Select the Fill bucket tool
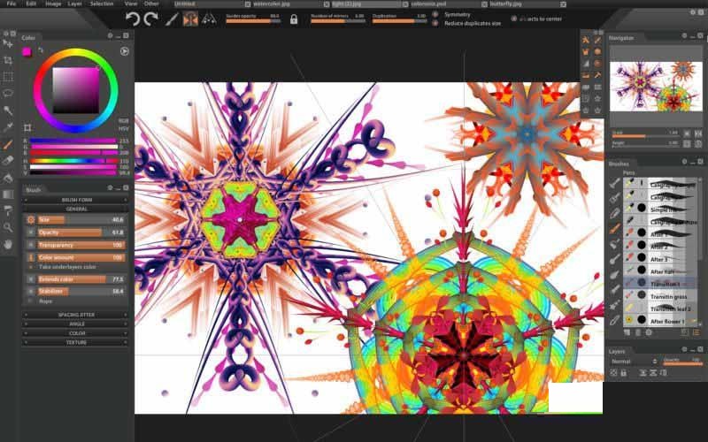Screen dimensions: 708x442 tap(8, 178)
